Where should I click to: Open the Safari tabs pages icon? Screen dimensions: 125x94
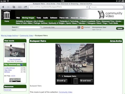[x=14, y=7]
